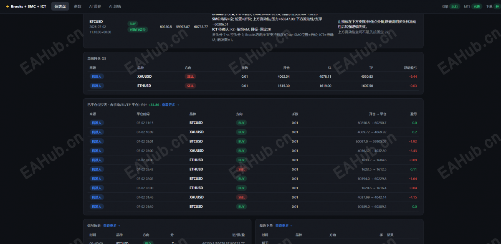Click the BUY badge in the BTCUSD signal card
The image size is (501, 244).
[133, 24]
